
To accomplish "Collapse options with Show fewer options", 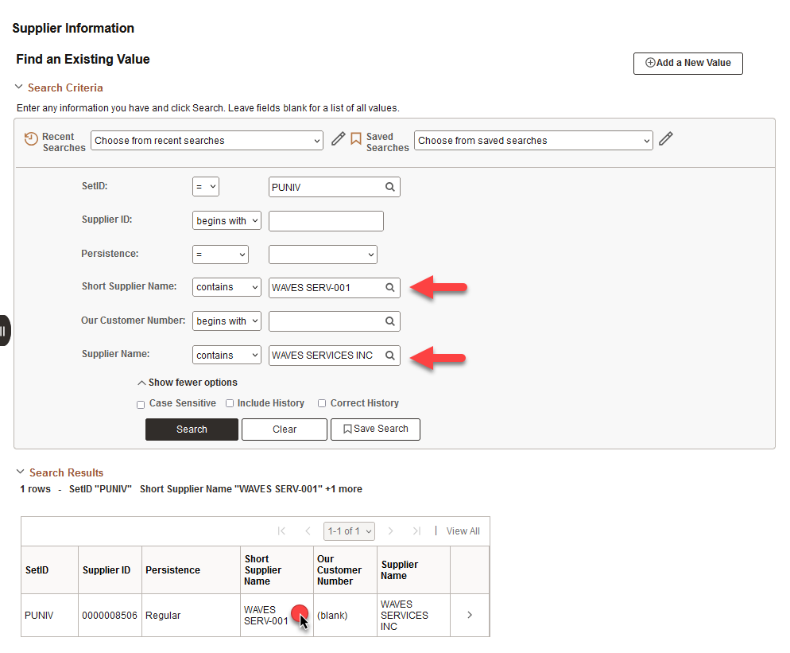I will 188,383.
